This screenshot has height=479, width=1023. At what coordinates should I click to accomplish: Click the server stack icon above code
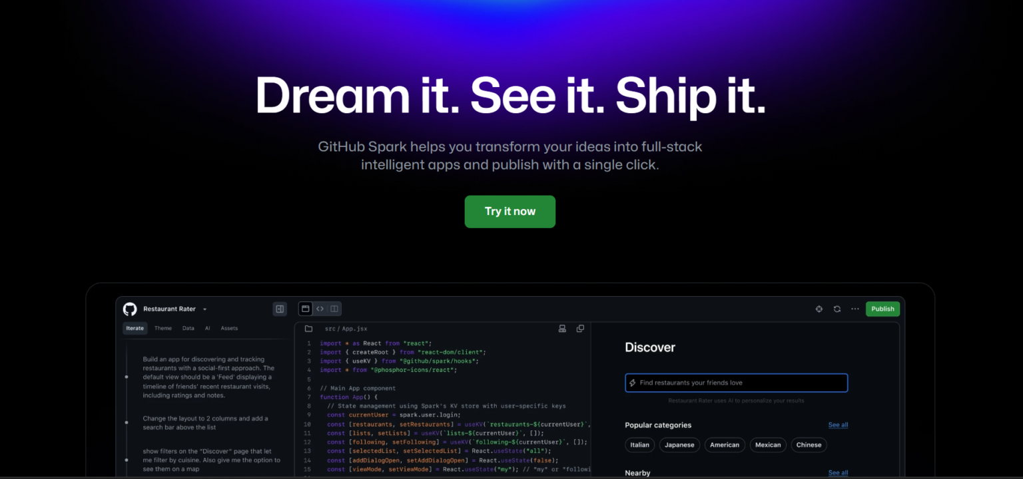[x=562, y=329]
